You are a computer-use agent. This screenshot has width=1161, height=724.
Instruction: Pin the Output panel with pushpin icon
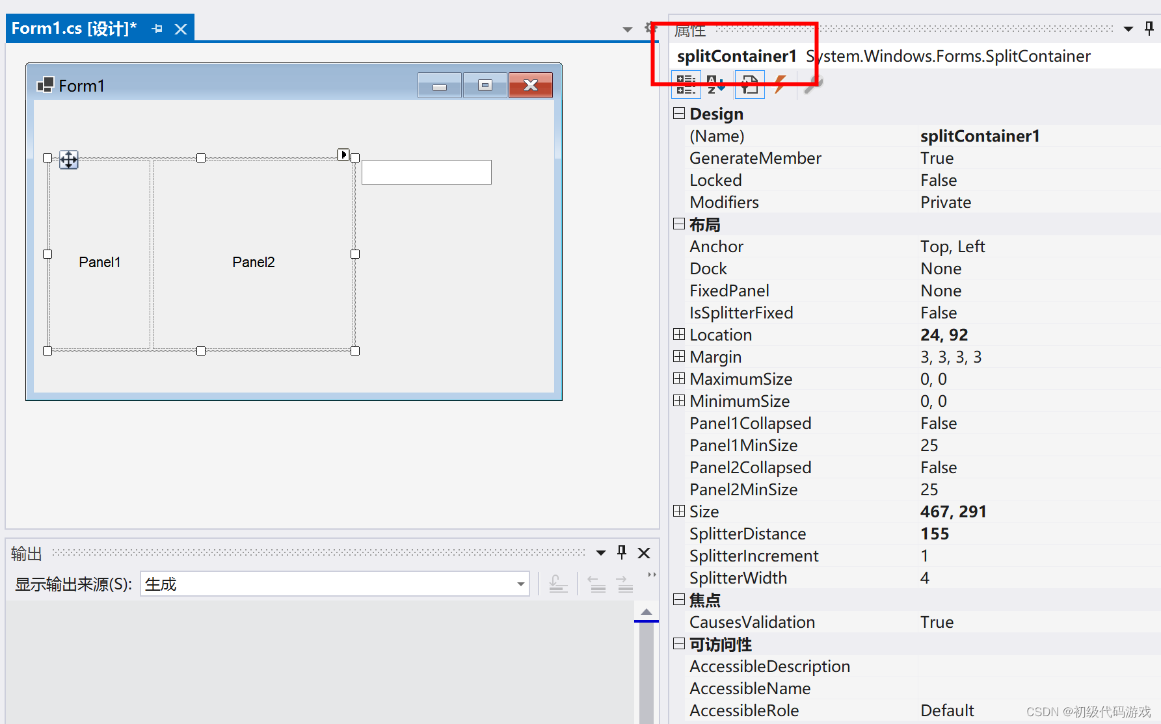(x=622, y=552)
